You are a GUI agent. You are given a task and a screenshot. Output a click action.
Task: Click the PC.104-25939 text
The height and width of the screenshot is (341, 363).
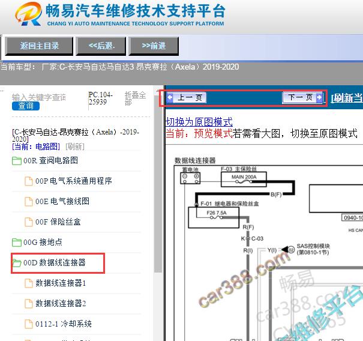(x=101, y=98)
